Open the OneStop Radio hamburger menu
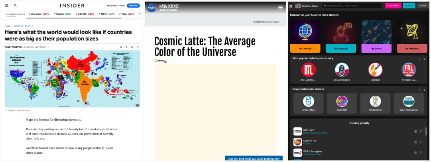431x162 pixels. point(291,6)
